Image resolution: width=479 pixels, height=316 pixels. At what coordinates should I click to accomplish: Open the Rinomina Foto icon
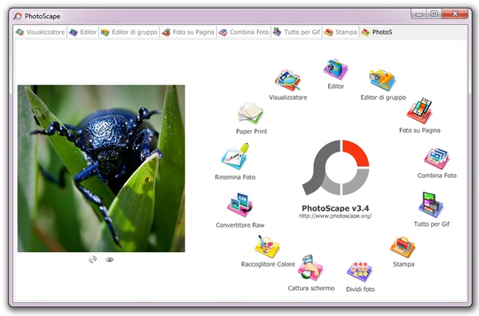tap(236, 156)
